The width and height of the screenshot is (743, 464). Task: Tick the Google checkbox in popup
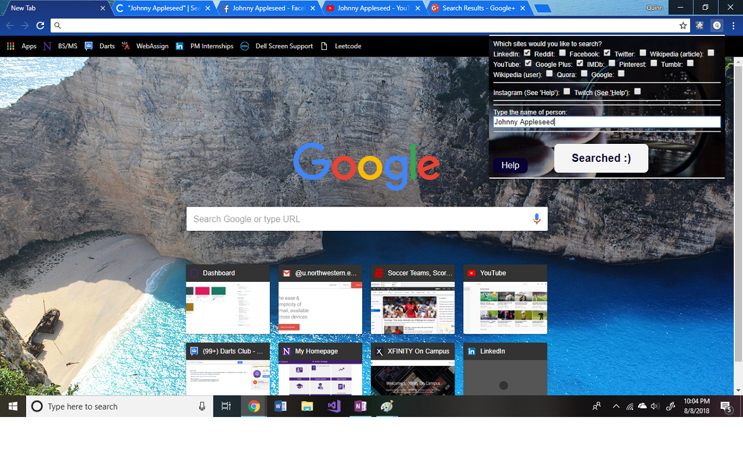(621, 74)
